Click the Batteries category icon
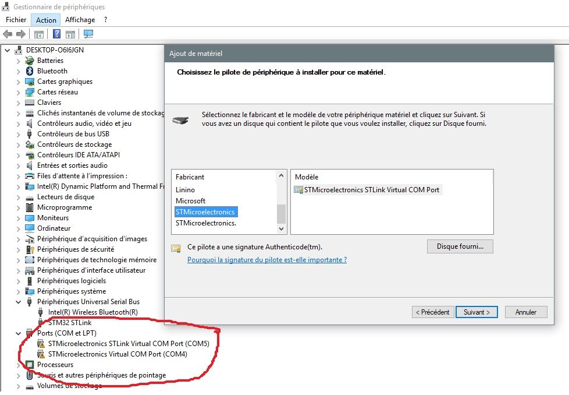 30,61
